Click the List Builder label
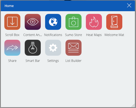Screen dimensions: 136x108 pos(73,61)
